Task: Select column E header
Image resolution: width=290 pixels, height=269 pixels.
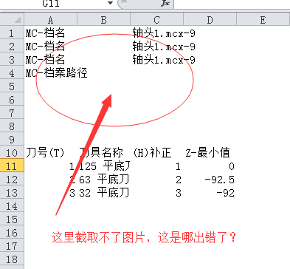Action: point(263,20)
